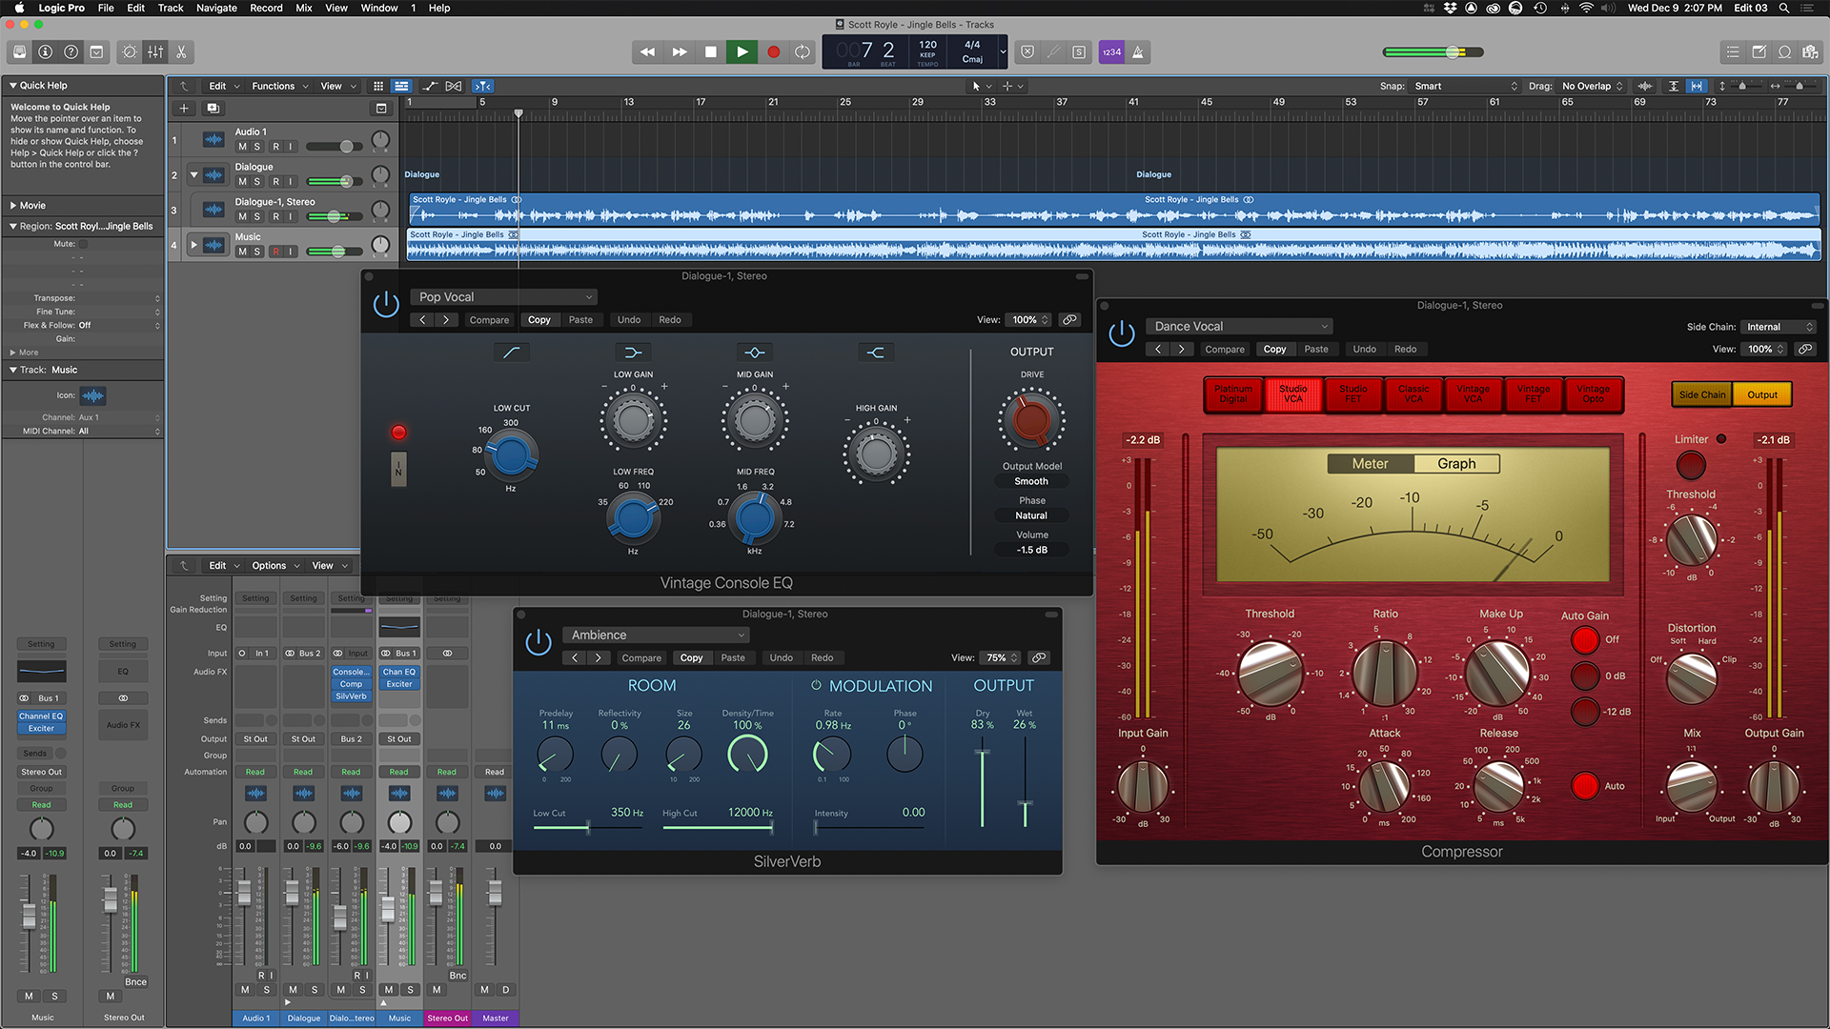Click Copy in Compressor window
Image resolution: width=1830 pixels, height=1029 pixels.
(1274, 349)
